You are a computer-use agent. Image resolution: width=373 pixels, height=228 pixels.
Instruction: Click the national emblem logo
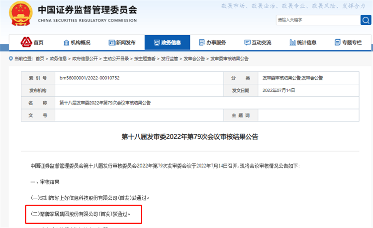tap(21, 13)
